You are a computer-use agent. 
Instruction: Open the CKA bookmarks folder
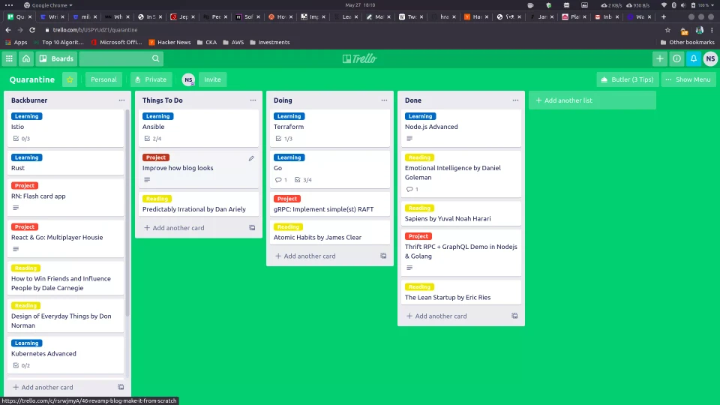pyautogui.click(x=207, y=42)
